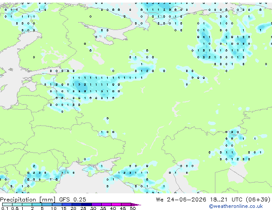
Task: Click the legend value label '45'
Action: pos(123,208)
